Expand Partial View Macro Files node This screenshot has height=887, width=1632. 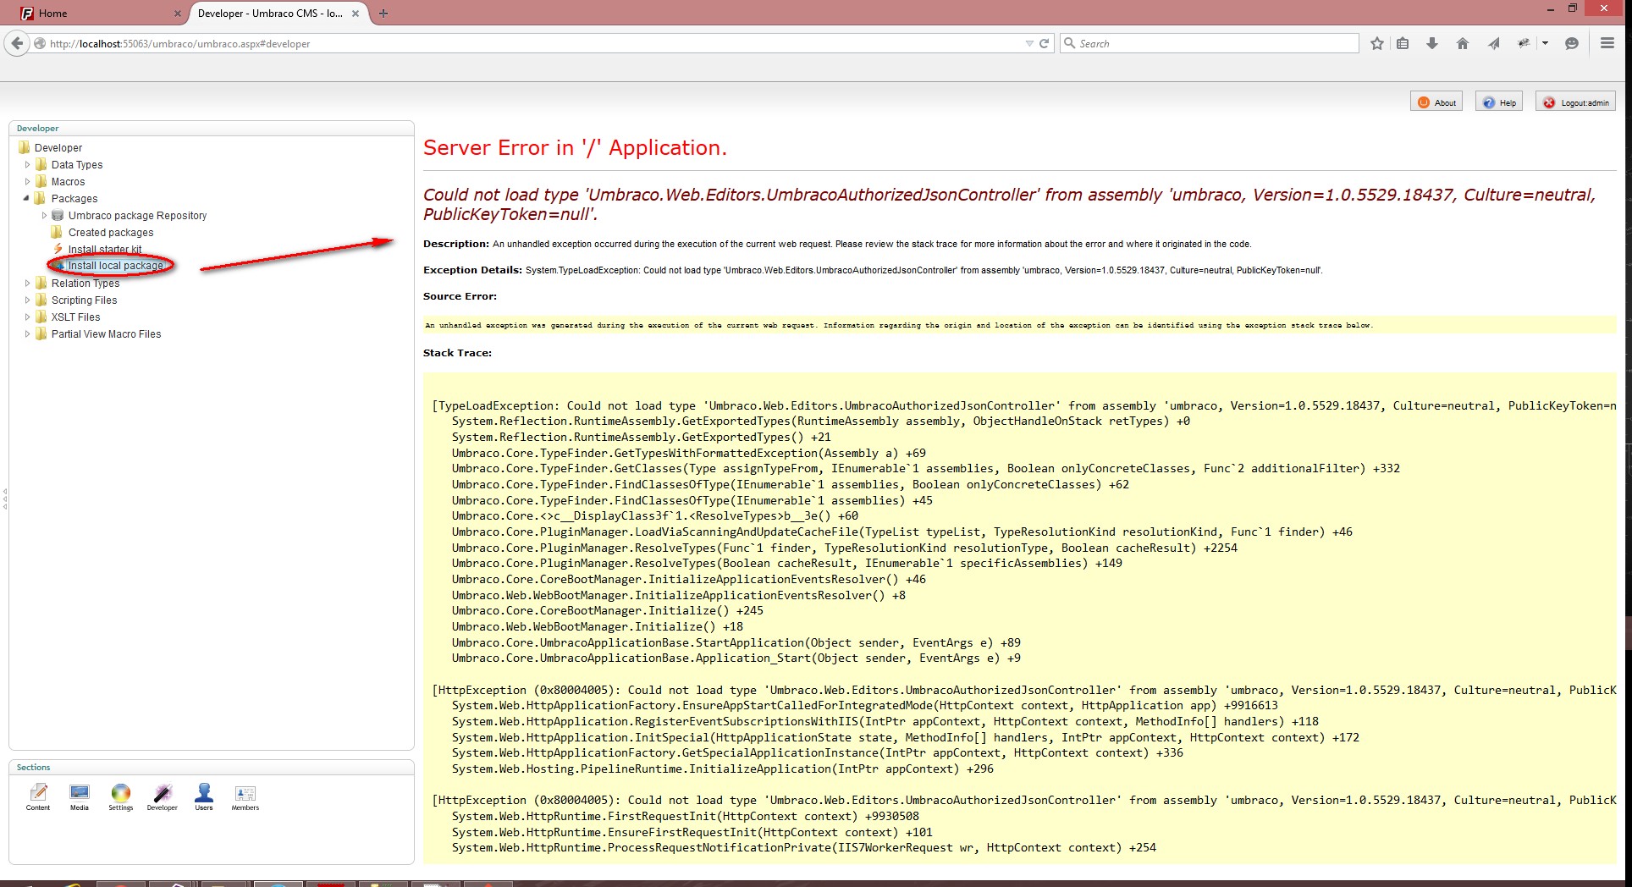[27, 333]
